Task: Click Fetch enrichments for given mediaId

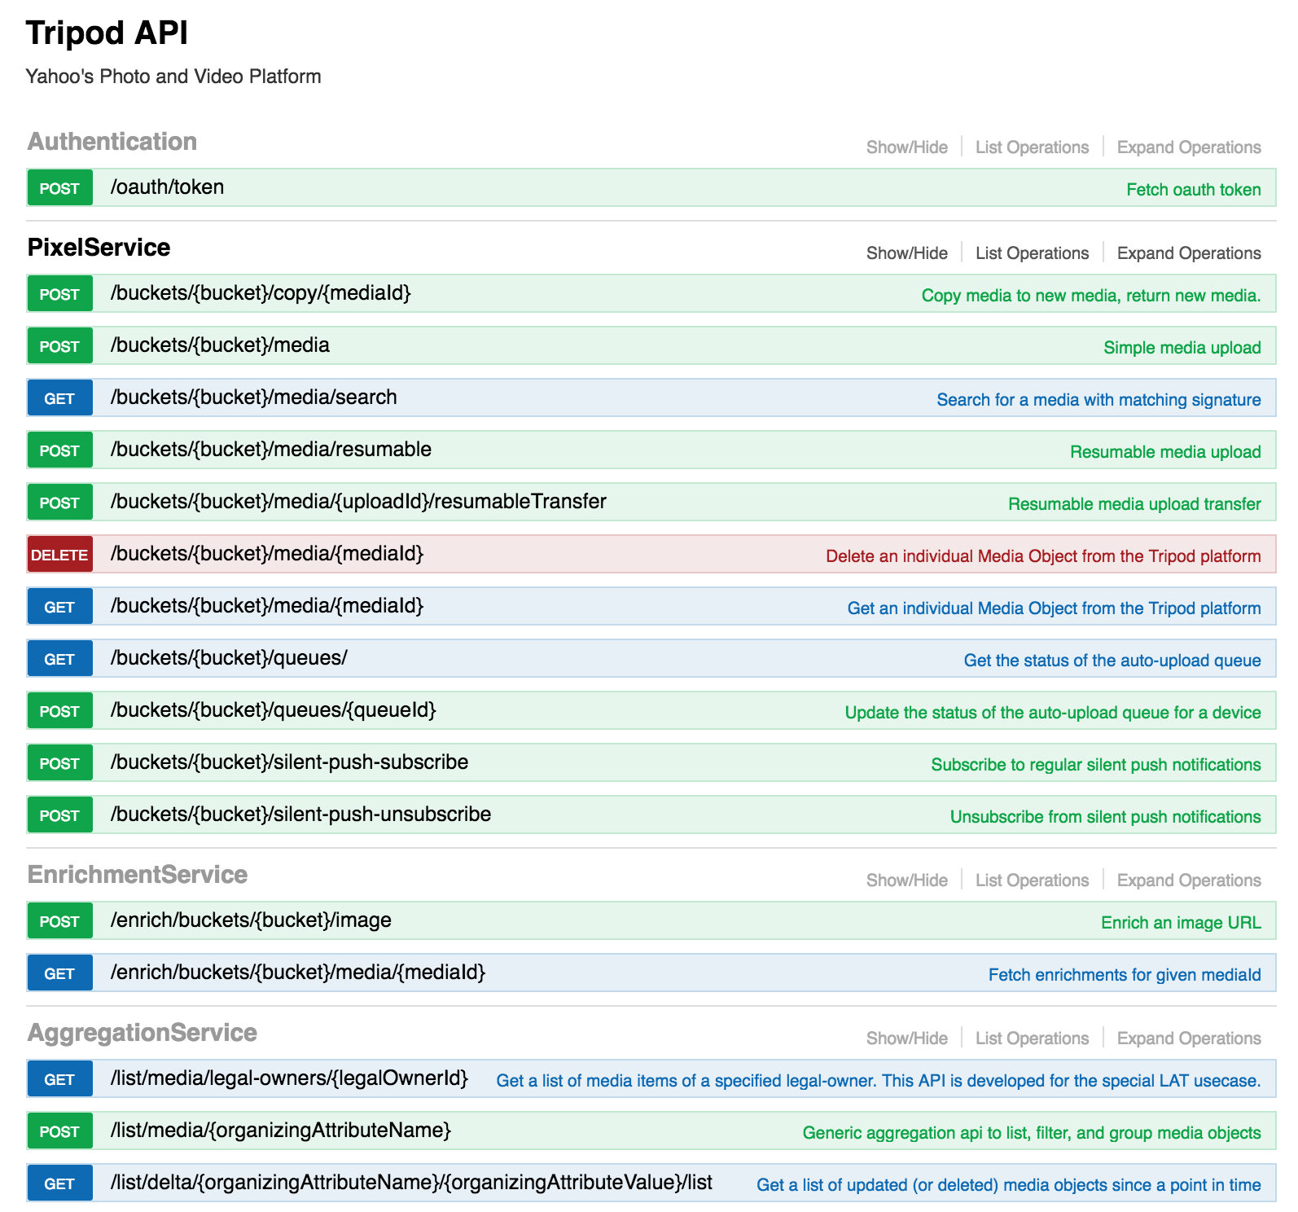Action: coord(1125,975)
